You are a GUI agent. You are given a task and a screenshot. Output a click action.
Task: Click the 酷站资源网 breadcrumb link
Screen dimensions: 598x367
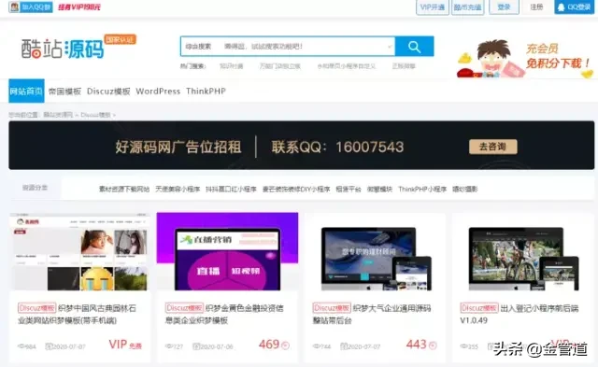coord(58,115)
